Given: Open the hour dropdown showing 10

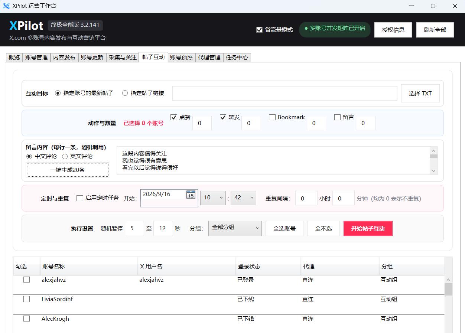Looking at the screenshot, I should (x=213, y=198).
